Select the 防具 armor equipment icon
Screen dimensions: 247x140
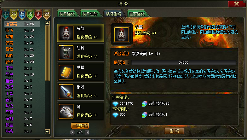point(66,52)
